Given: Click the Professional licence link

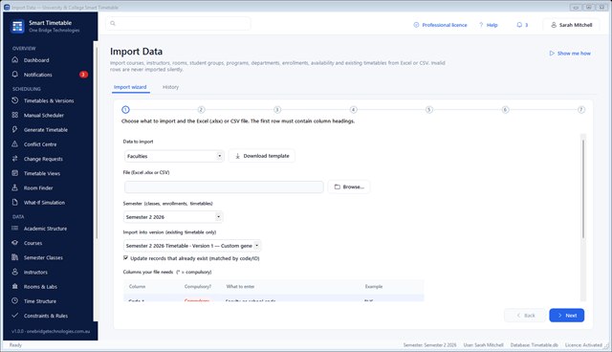Looking at the screenshot, I should pyautogui.click(x=444, y=25).
